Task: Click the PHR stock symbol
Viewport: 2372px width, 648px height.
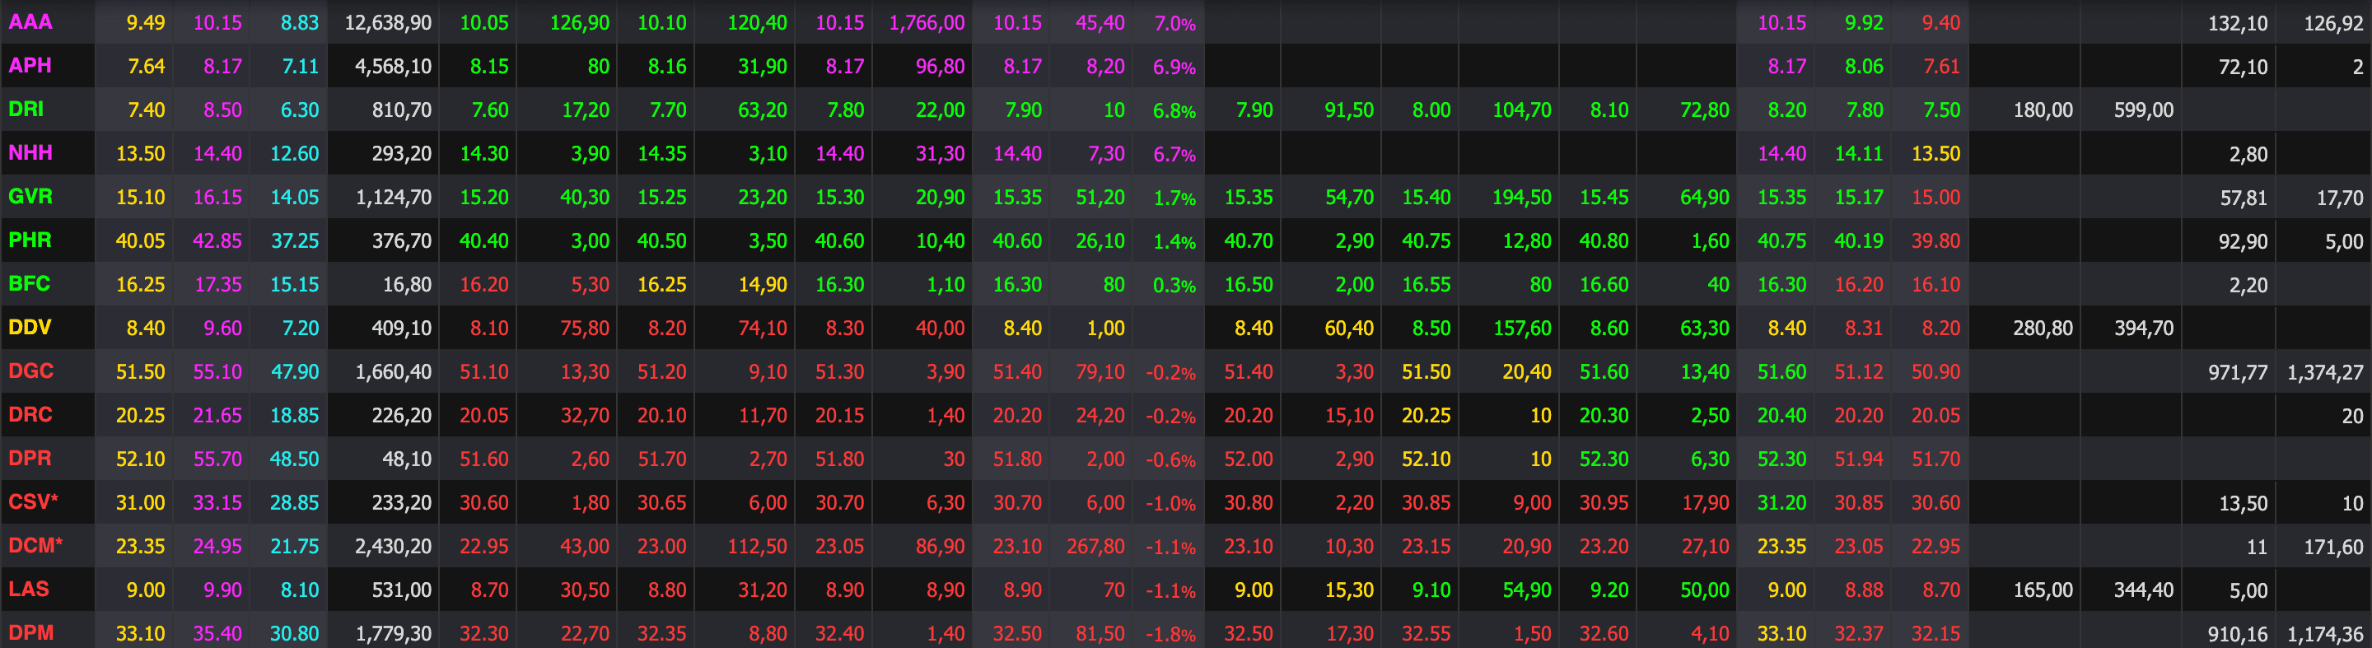Action: coord(30,240)
